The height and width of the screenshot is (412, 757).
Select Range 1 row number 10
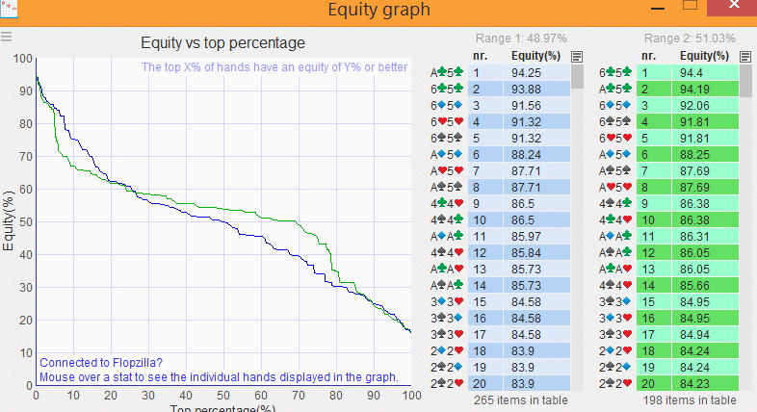[485, 220]
